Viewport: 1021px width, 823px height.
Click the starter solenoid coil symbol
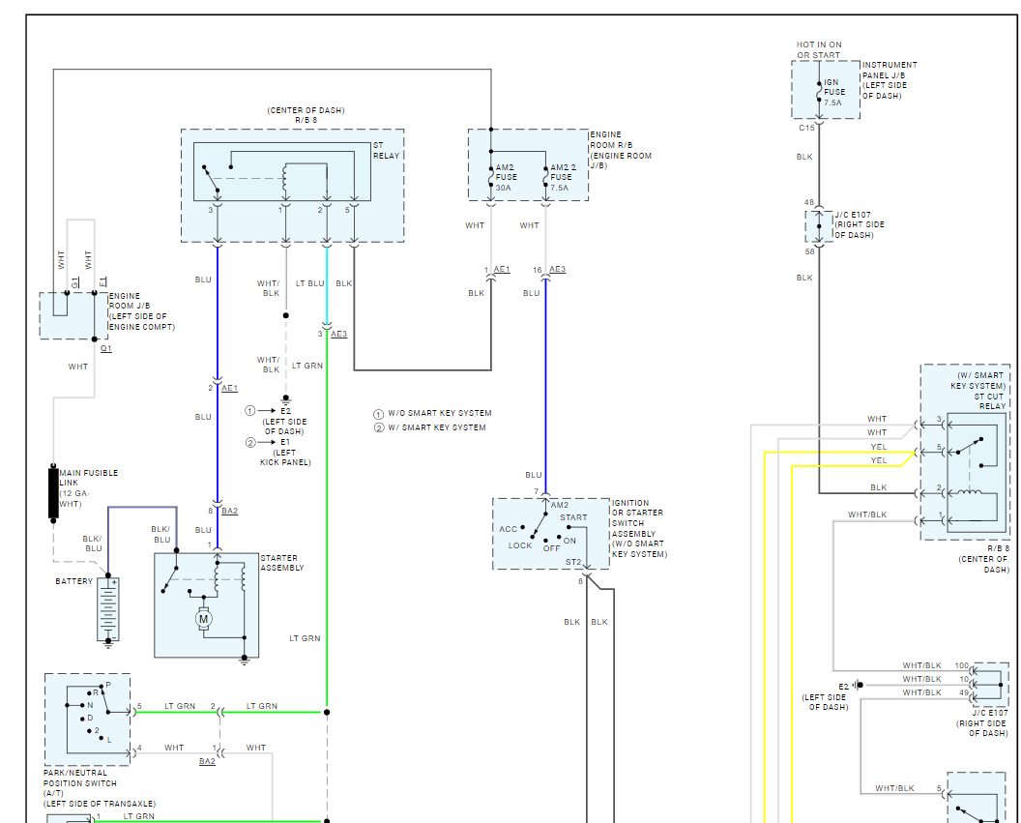218,577
